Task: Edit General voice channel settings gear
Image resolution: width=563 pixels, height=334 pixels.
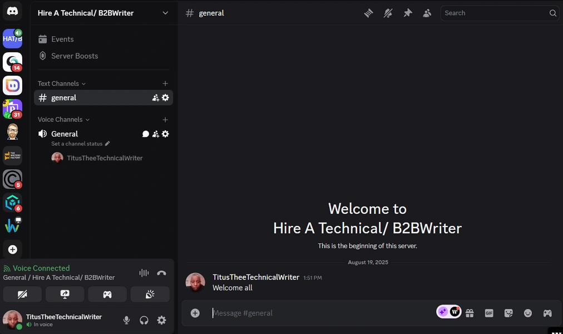Action: [x=165, y=134]
